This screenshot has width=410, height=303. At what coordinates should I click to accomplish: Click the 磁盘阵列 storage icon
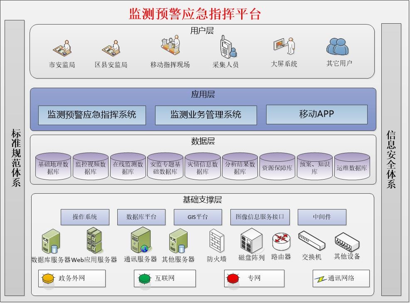(251, 240)
